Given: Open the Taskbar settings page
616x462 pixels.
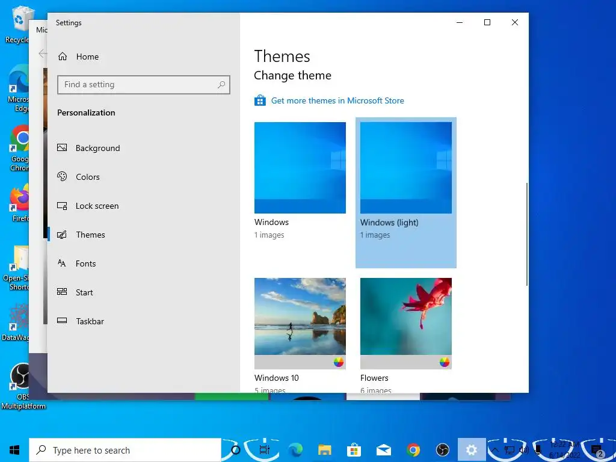Looking at the screenshot, I should pos(90,321).
